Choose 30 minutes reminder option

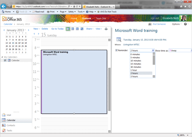tap(141, 67)
